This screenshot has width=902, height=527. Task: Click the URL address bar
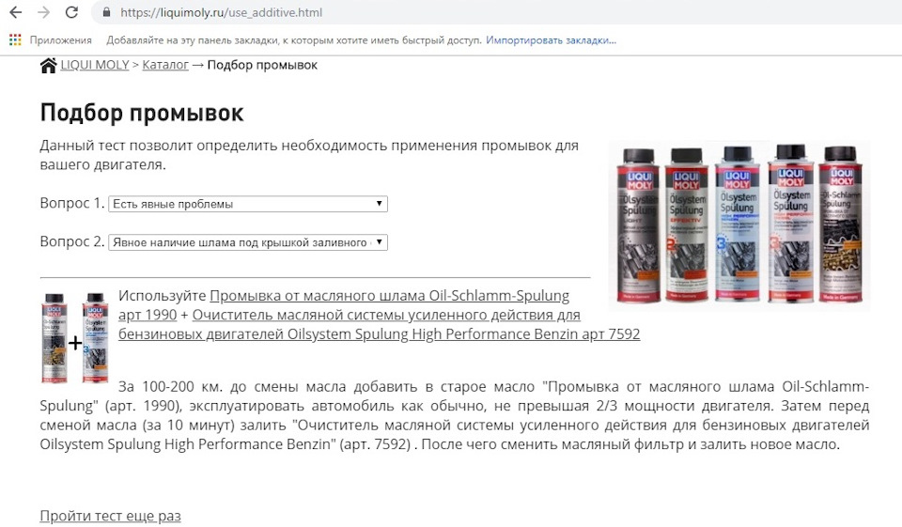tap(495, 12)
